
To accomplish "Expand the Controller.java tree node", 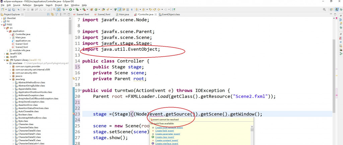I will (x=10, y=34).
